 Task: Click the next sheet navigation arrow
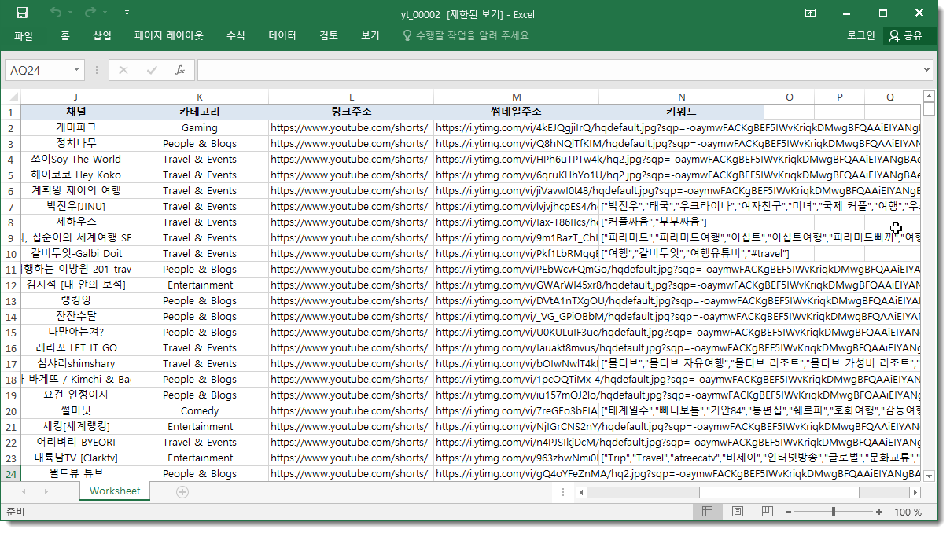46,492
